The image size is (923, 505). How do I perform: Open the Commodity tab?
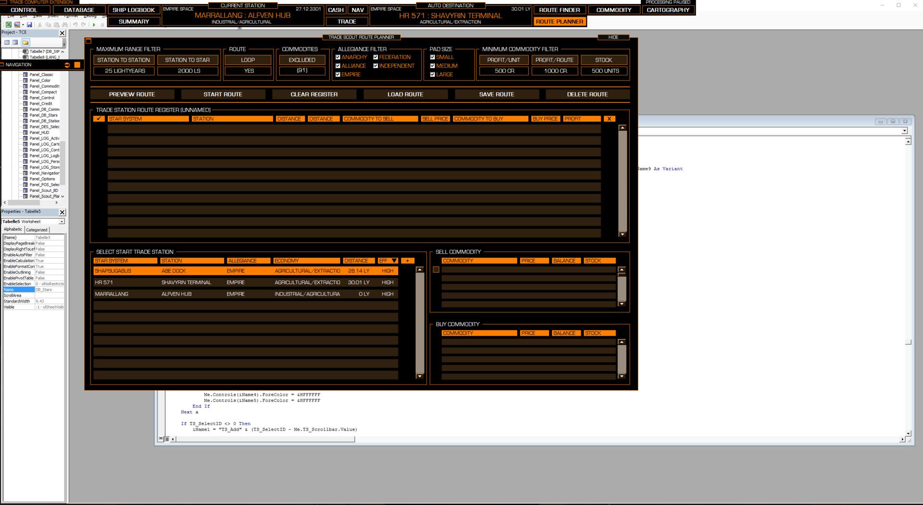pos(614,10)
